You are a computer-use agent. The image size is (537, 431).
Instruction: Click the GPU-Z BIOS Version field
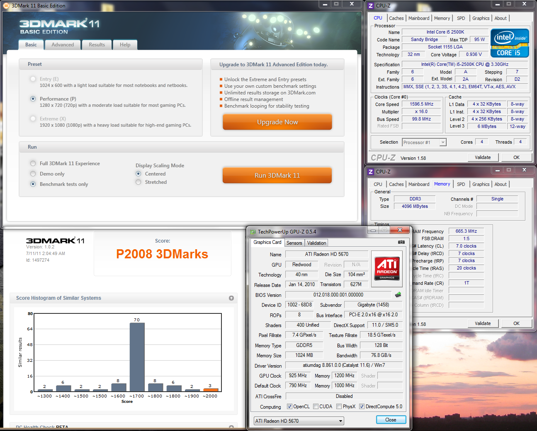coord(338,295)
